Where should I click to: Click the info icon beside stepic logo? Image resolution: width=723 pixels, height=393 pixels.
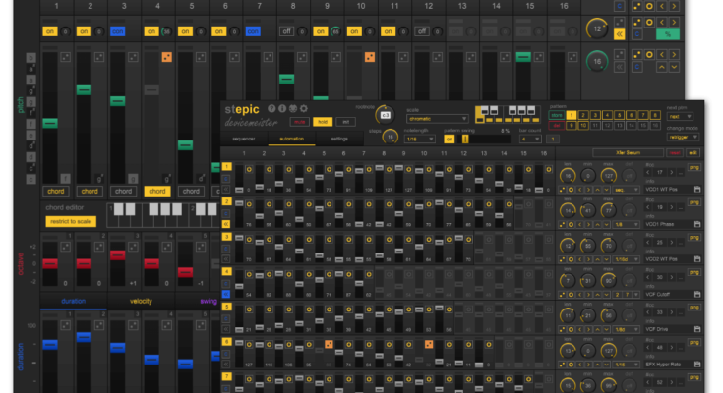point(282,108)
